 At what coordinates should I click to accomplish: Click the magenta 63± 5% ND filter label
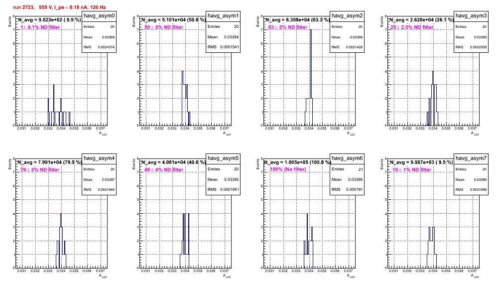pos(288,27)
